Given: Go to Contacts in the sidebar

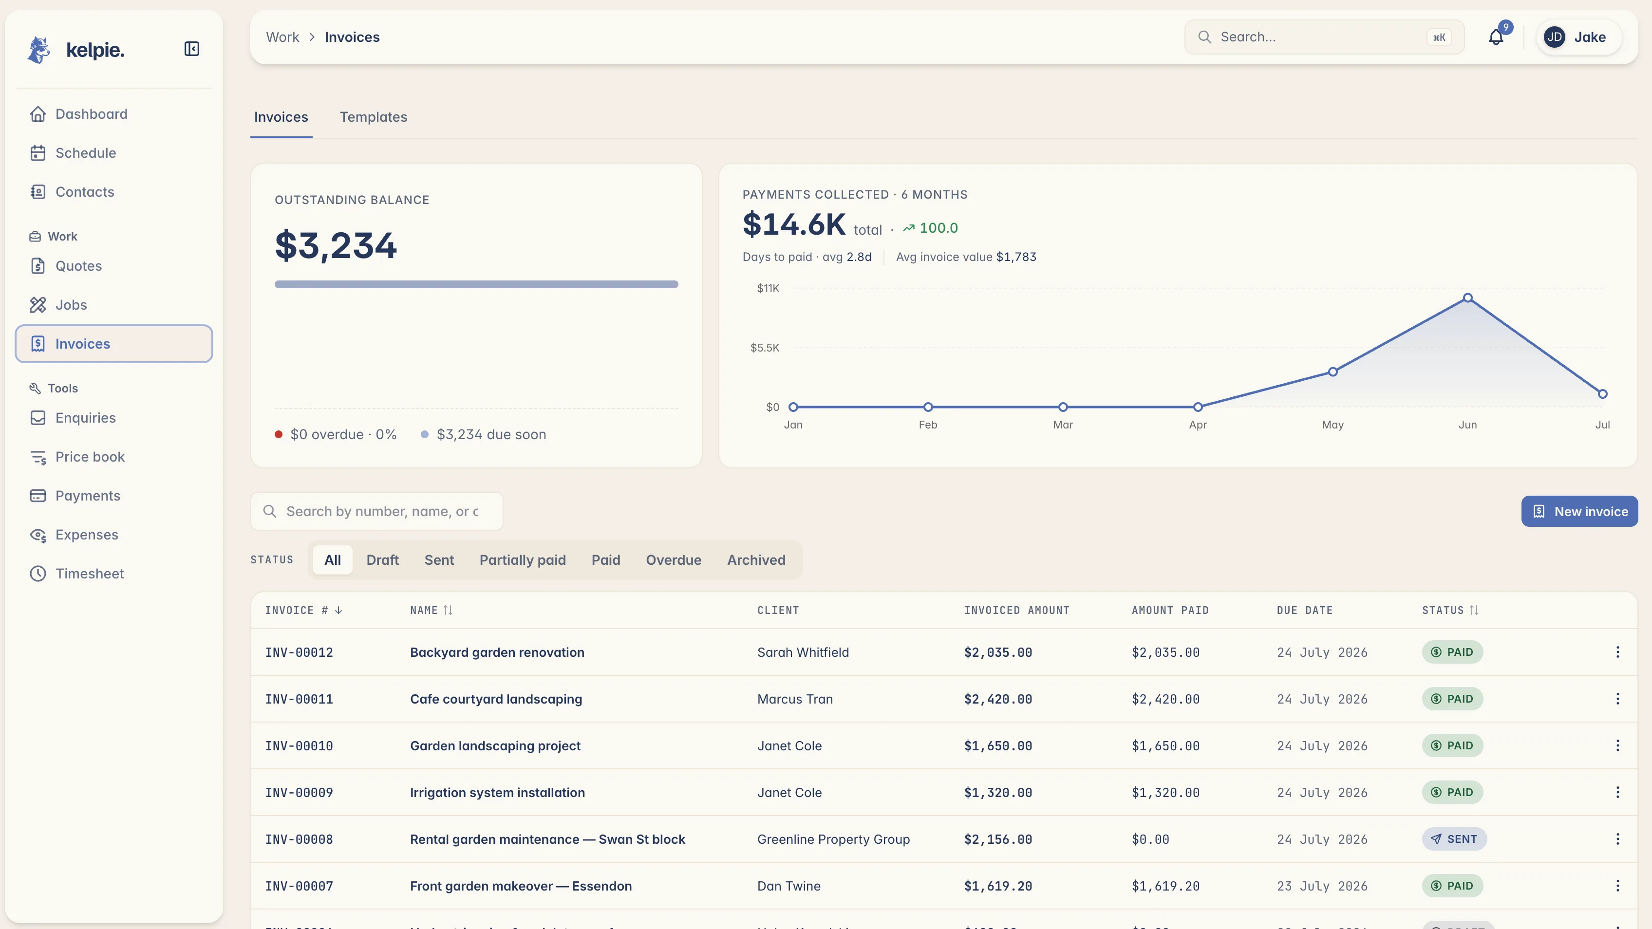Looking at the screenshot, I should tap(114, 192).
